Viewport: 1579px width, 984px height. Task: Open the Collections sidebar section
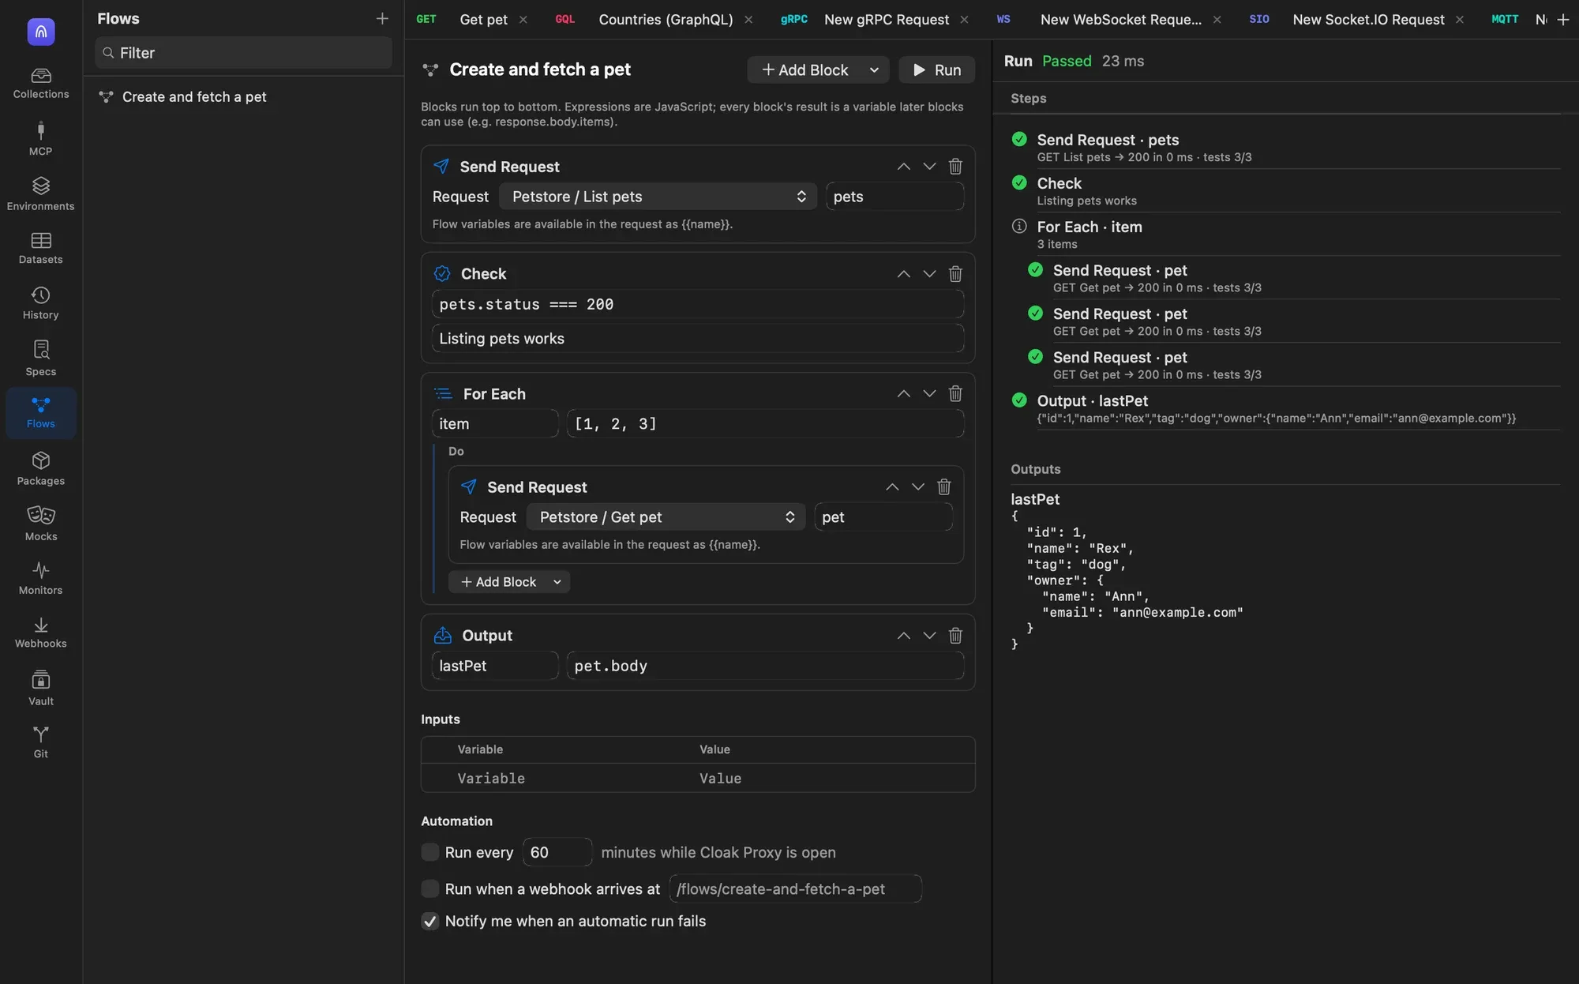pyautogui.click(x=41, y=84)
